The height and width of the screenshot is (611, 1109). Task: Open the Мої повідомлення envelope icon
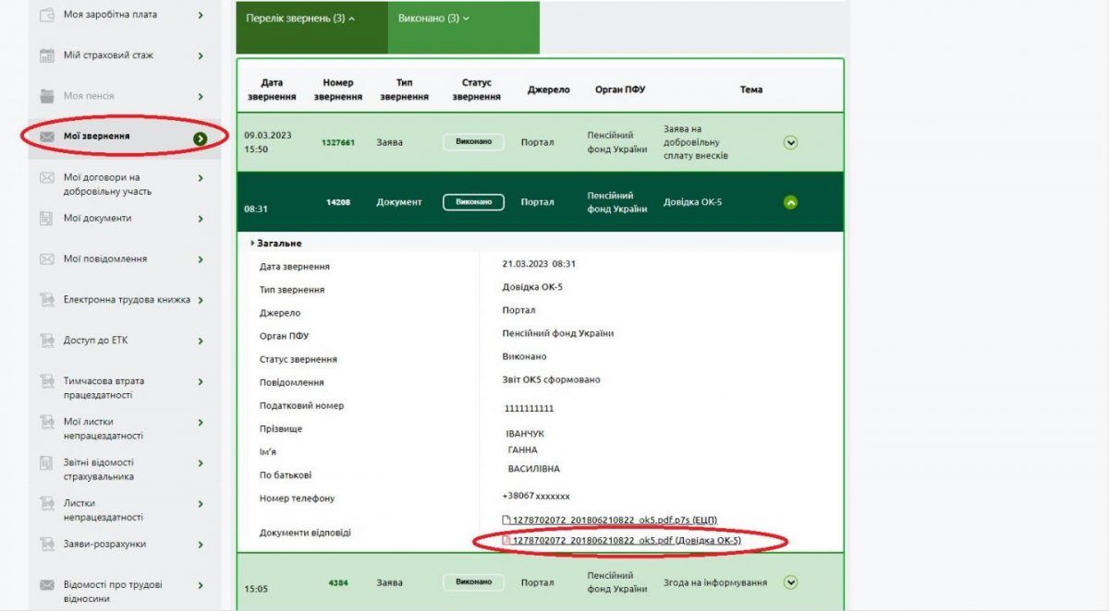48,258
